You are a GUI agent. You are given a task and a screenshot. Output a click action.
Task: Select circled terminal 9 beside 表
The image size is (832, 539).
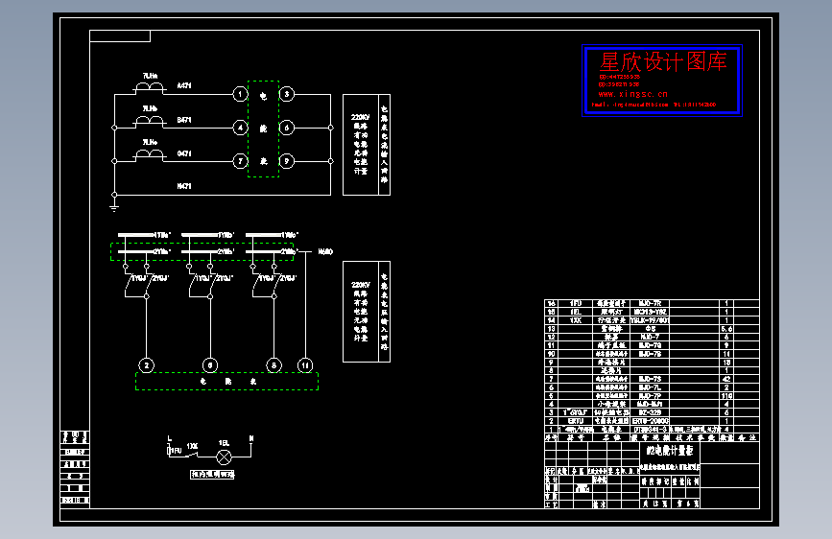pyautogui.click(x=287, y=161)
